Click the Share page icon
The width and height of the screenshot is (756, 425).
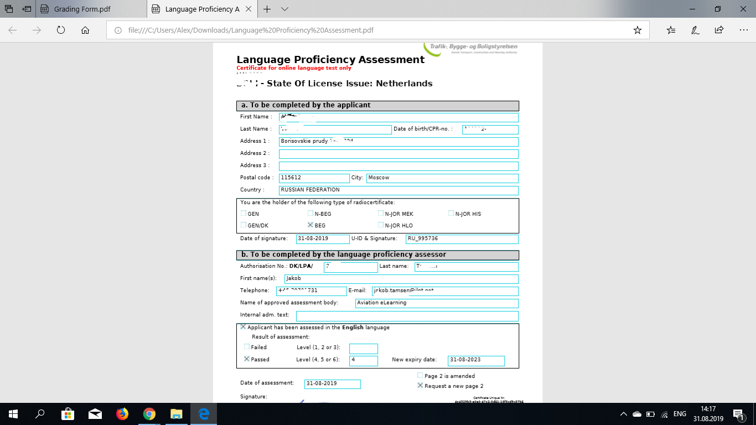pos(719,30)
